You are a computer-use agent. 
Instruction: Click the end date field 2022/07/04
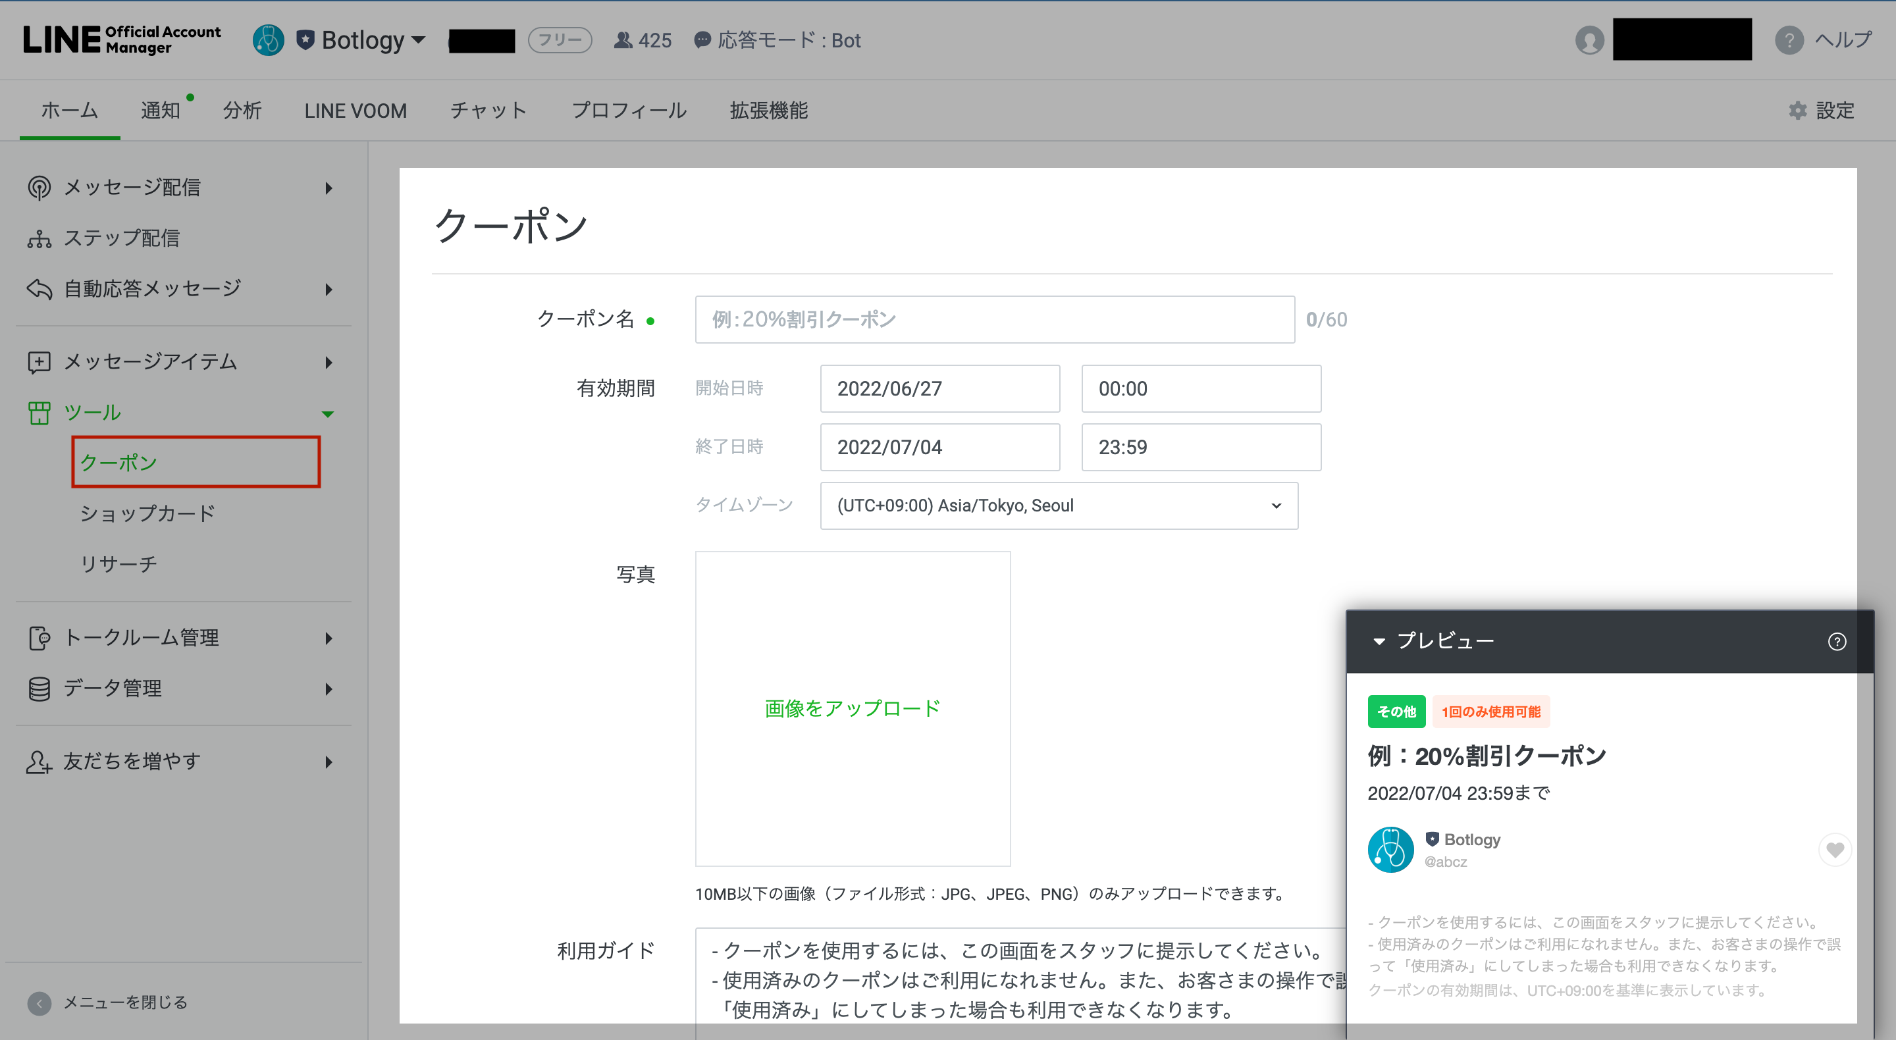pyautogui.click(x=939, y=447)
